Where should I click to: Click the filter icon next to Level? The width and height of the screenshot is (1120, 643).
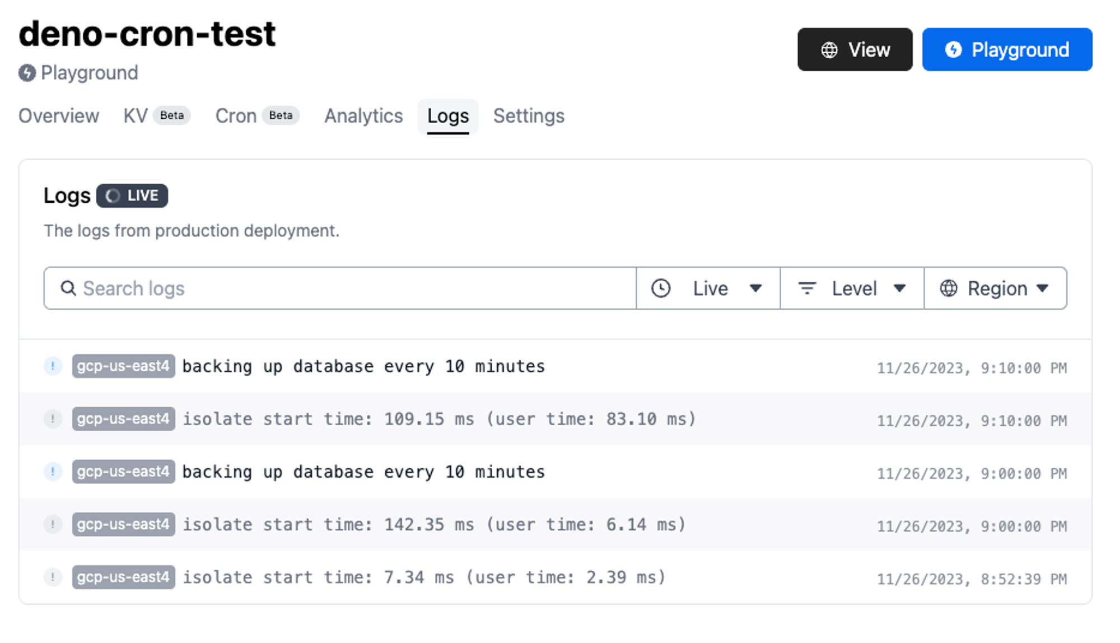(x=807, y=288)
